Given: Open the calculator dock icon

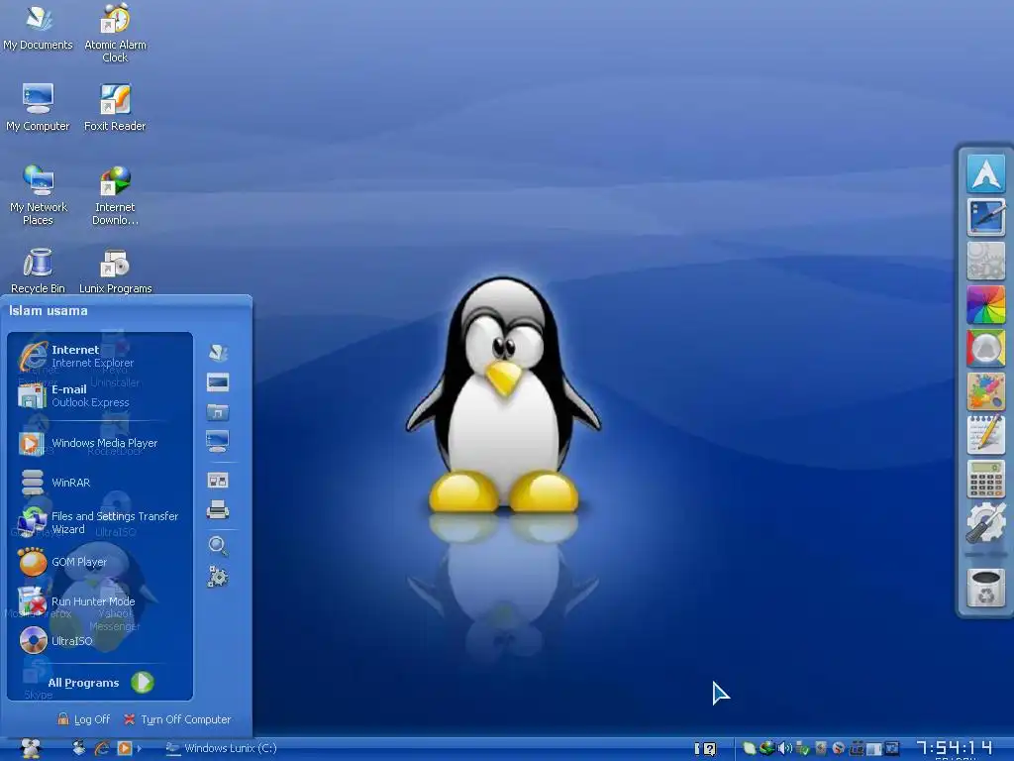Looking at the screenshot, I should pos(985,480).
